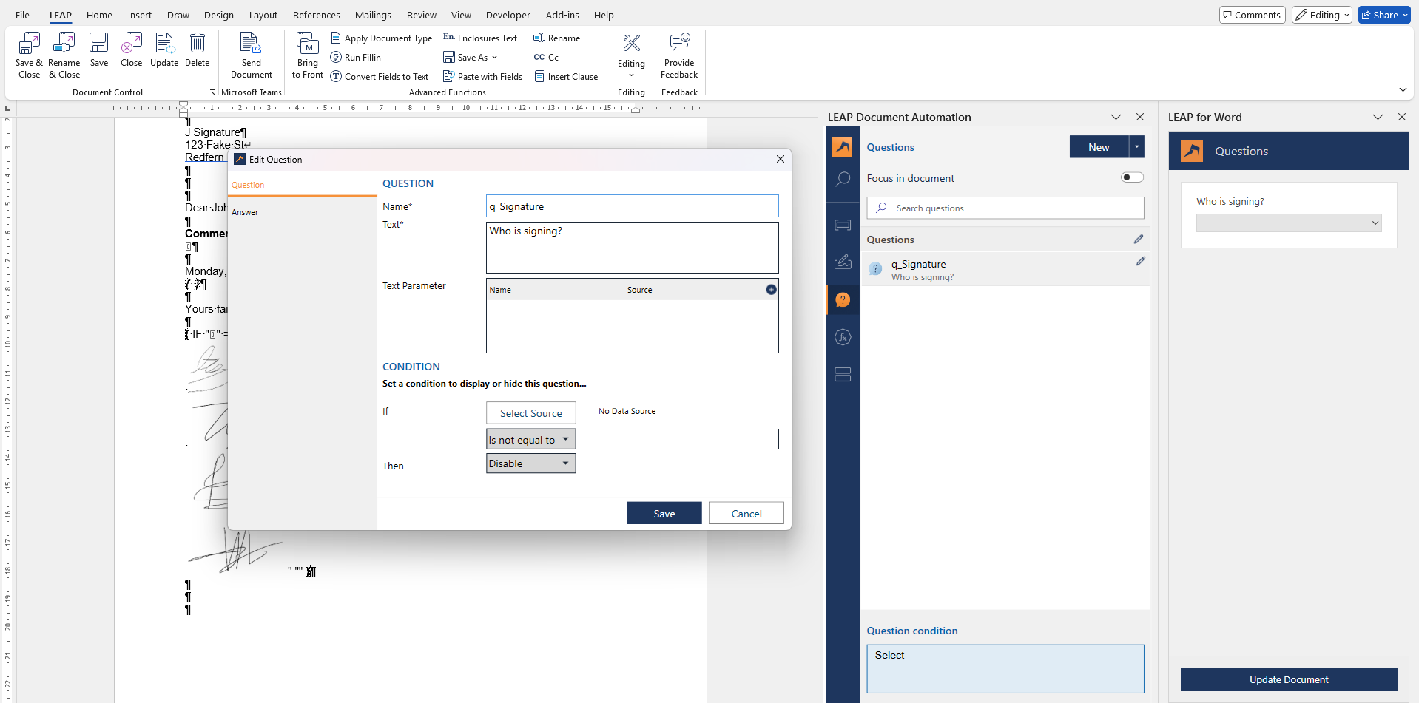Click the search icon in LEAP sidebar
Viewport: 1419px width, 703px height.
843,180
